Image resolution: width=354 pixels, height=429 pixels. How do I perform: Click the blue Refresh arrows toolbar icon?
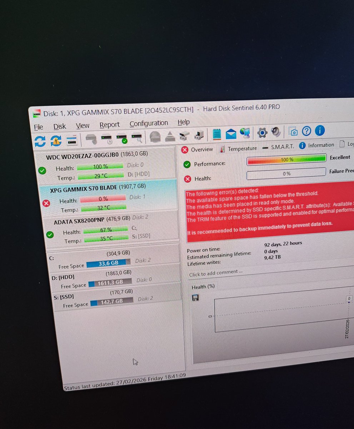[40, 141]
